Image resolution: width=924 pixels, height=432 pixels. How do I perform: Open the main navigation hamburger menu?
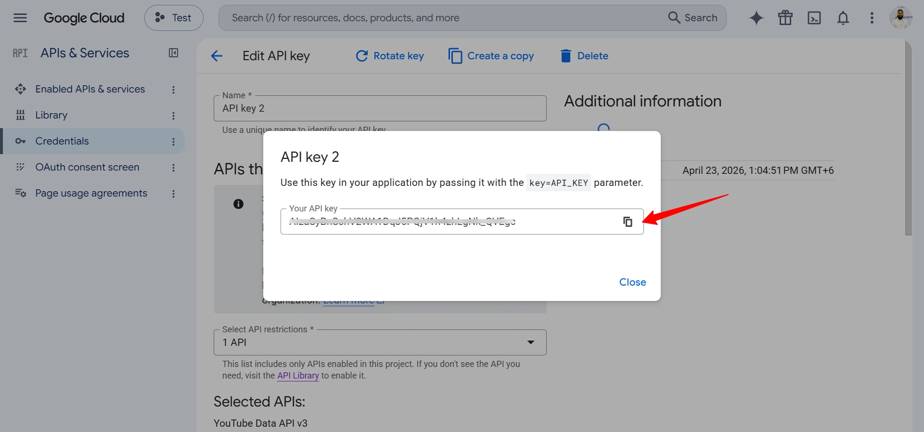point(20,18)
